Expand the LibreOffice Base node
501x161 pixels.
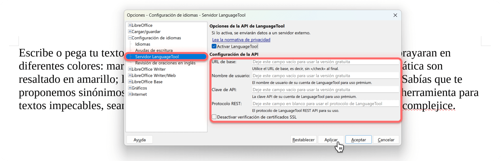[130, 82]
